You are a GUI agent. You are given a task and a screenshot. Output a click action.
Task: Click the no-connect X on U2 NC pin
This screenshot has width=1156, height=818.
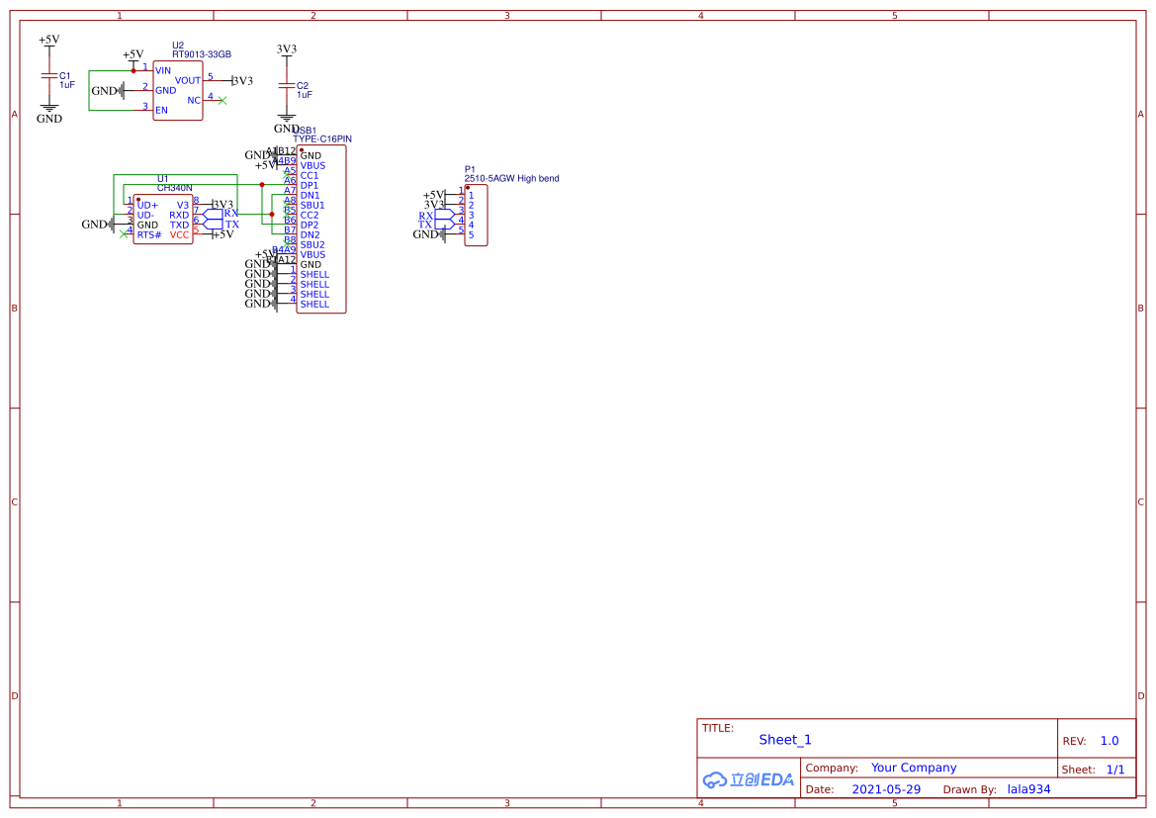coord(222,100)
